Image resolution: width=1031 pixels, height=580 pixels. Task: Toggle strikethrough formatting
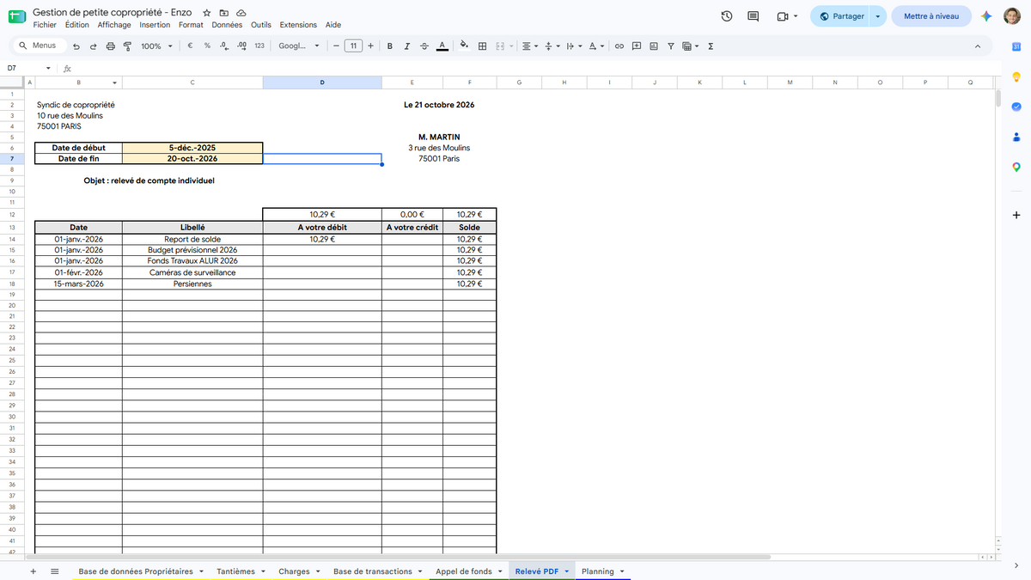coord(424,46)
